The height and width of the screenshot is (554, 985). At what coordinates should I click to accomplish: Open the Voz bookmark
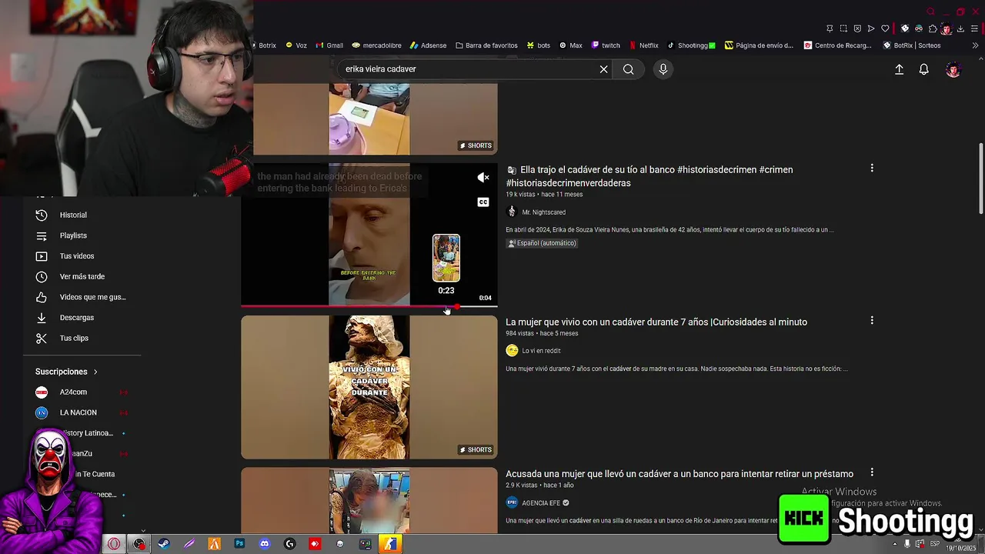(x=296, y=45)
